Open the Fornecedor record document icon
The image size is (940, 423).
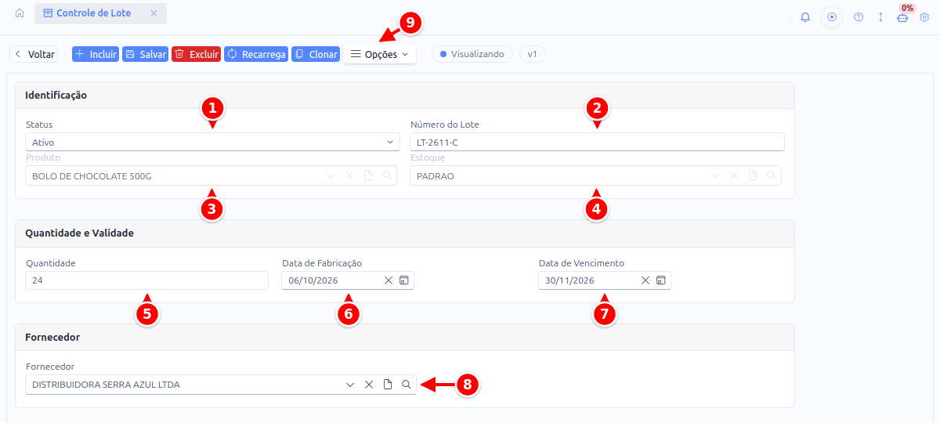(x=388, y=385)
